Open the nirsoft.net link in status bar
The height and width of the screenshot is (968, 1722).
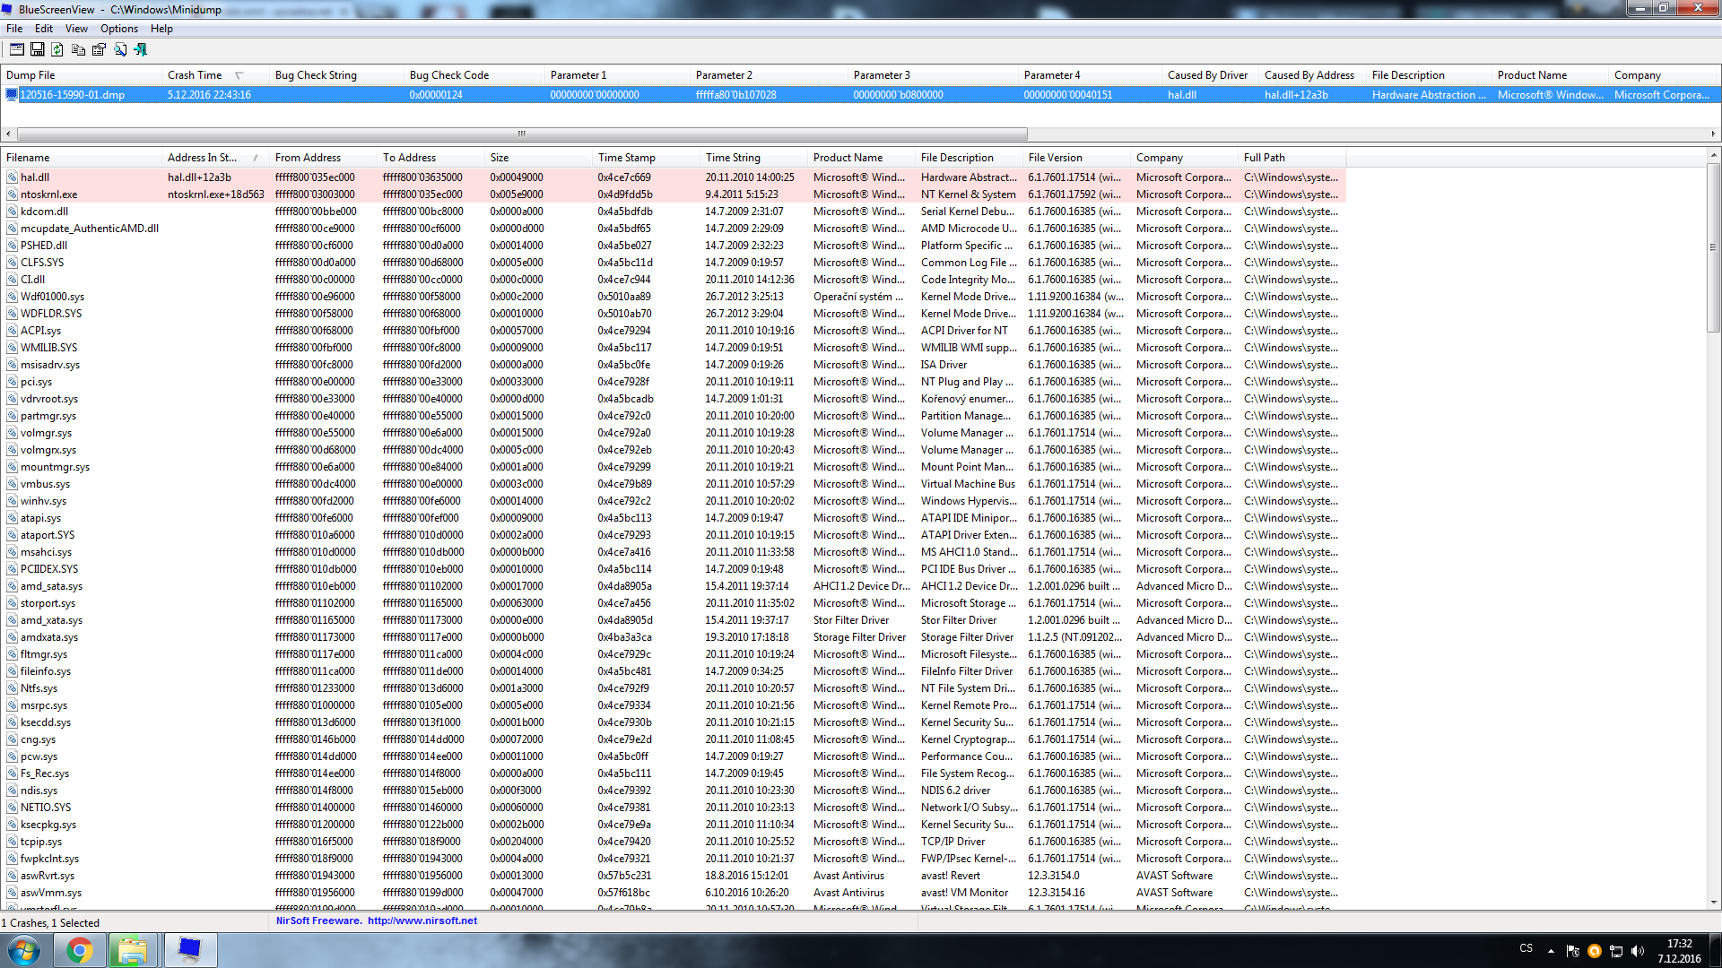pyautogui.click(x=422, y=920)
